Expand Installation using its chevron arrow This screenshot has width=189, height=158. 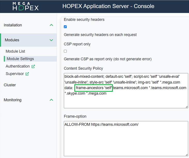coord(51,25)
